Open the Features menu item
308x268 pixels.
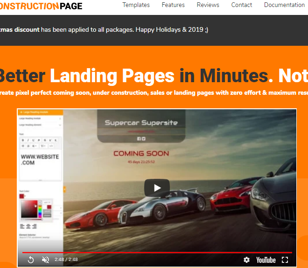173,5
